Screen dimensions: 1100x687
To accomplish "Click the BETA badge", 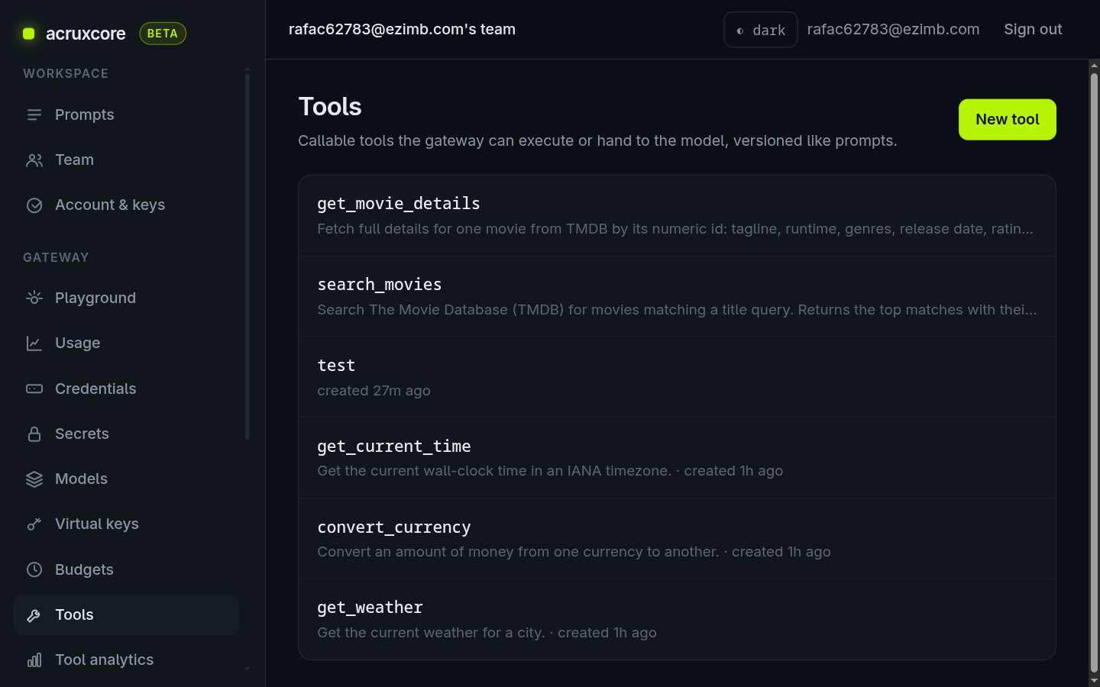I will coord(163,34).
